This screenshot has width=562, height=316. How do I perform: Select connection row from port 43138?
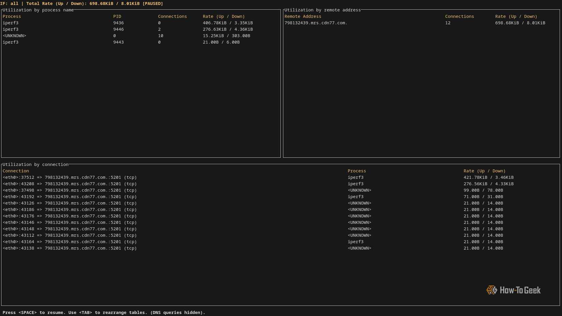(280, 249)
